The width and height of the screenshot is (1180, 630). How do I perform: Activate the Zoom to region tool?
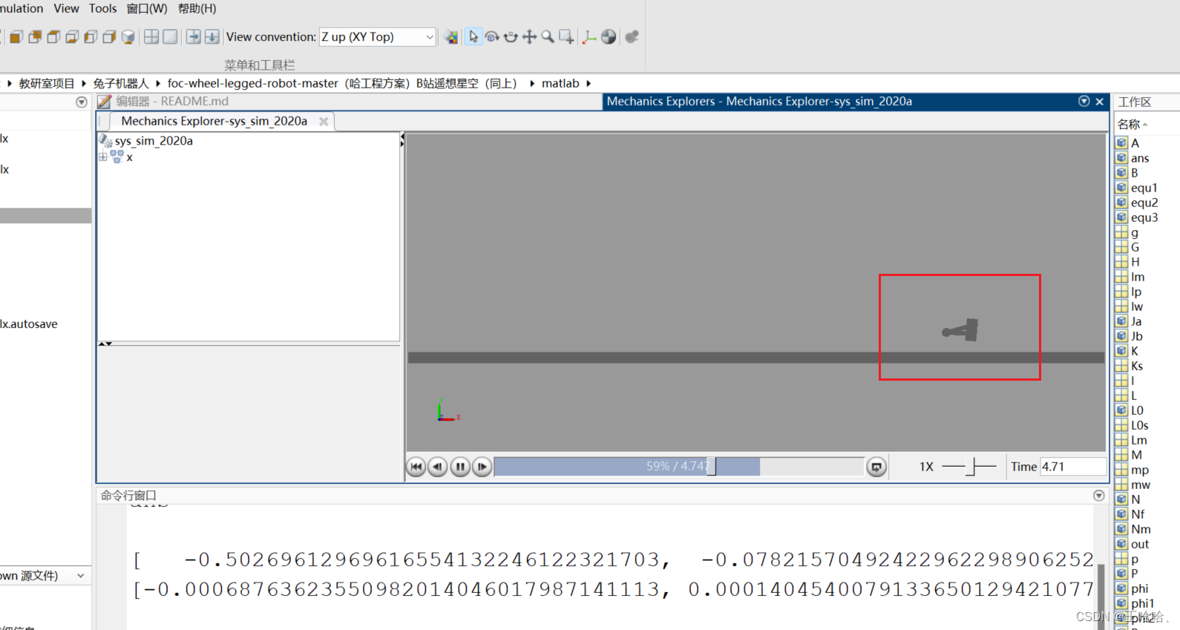tap(566, 37)
